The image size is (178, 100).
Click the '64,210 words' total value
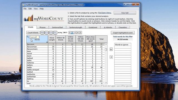[x=123, y=39]
